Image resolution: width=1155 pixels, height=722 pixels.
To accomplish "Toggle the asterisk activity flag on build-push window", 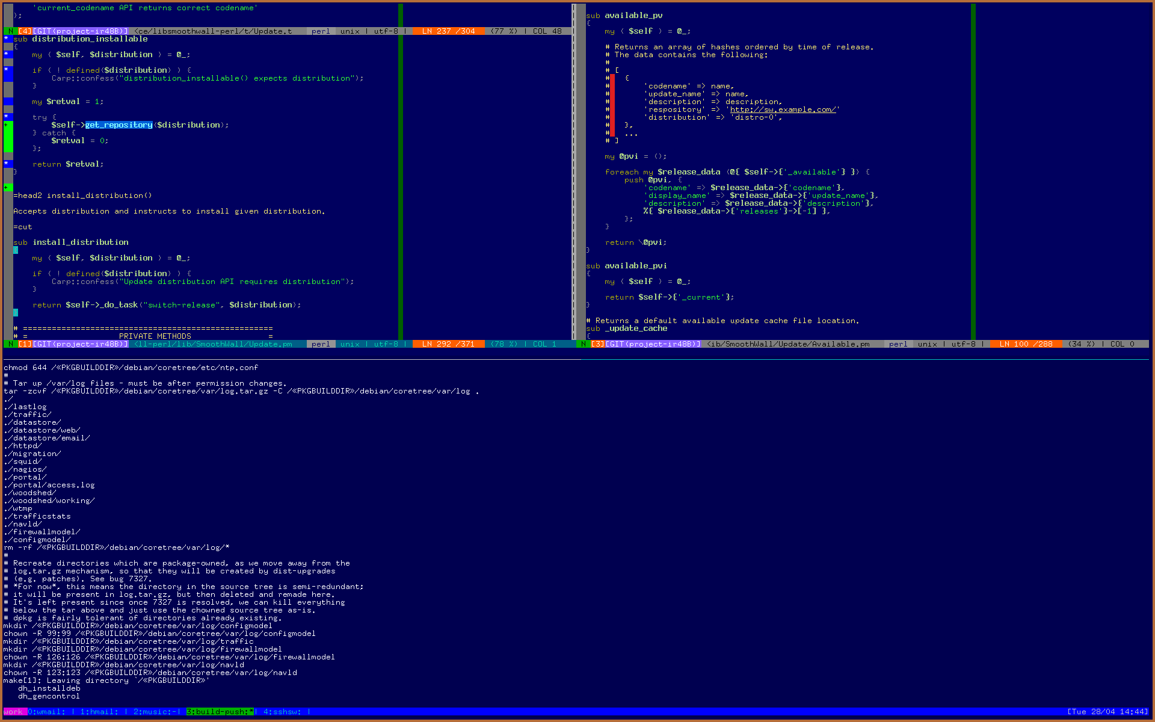I will click(252, 711).
